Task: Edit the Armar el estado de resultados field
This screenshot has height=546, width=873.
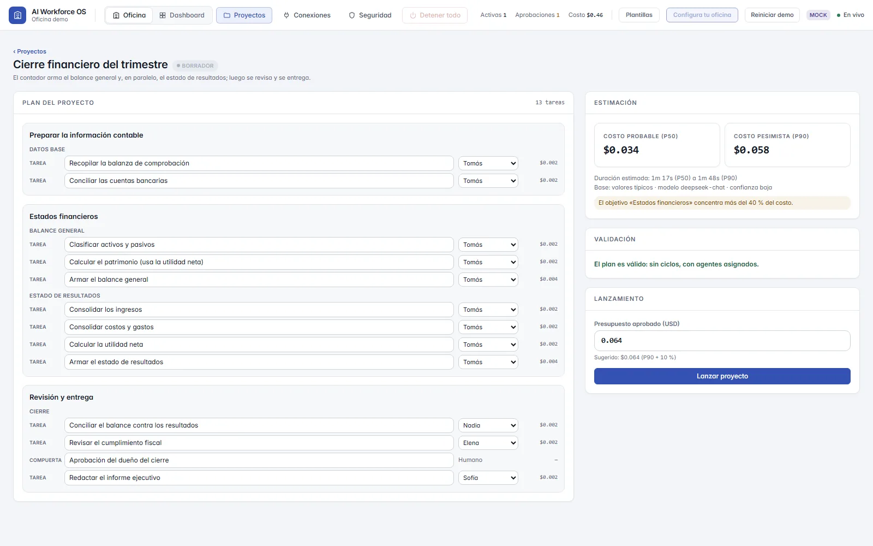Action: (x=259, y=362)
